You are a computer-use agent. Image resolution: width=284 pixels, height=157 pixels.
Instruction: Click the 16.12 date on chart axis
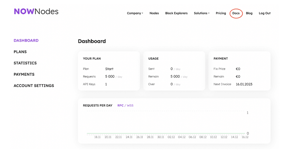244,137
